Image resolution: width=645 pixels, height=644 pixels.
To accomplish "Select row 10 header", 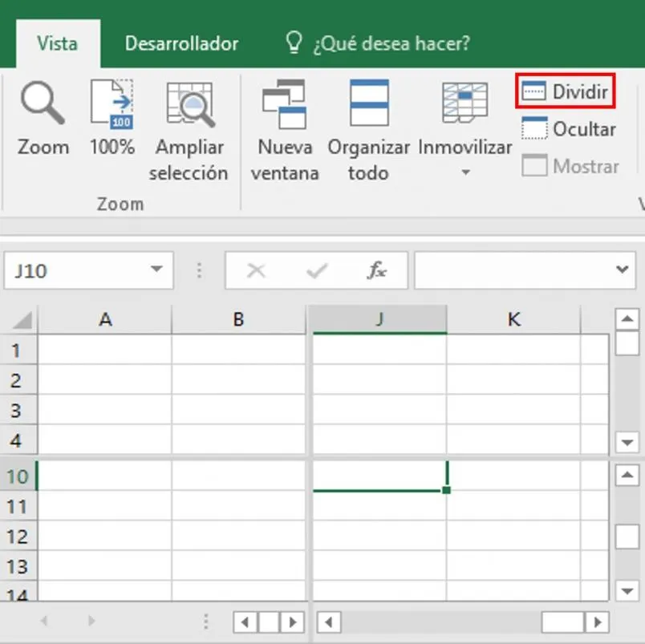I will click(x=18, y=476).
